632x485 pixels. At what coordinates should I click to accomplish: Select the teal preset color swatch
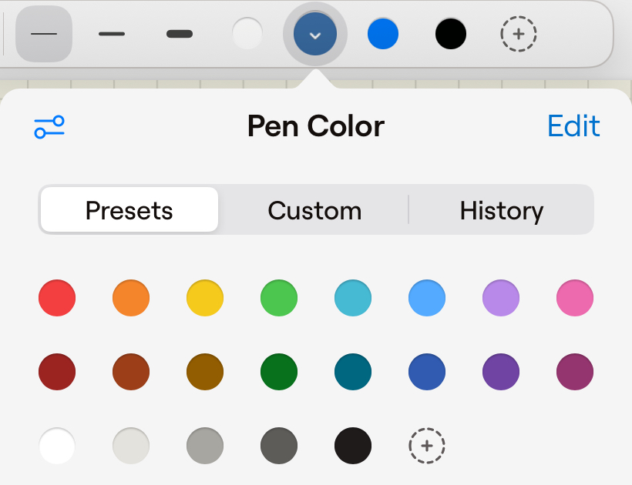click(x=352, y=298)
